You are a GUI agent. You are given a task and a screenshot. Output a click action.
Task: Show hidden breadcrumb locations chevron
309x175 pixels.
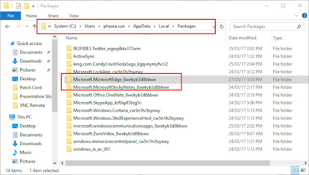pyautogui.click(x=50, y=26)
